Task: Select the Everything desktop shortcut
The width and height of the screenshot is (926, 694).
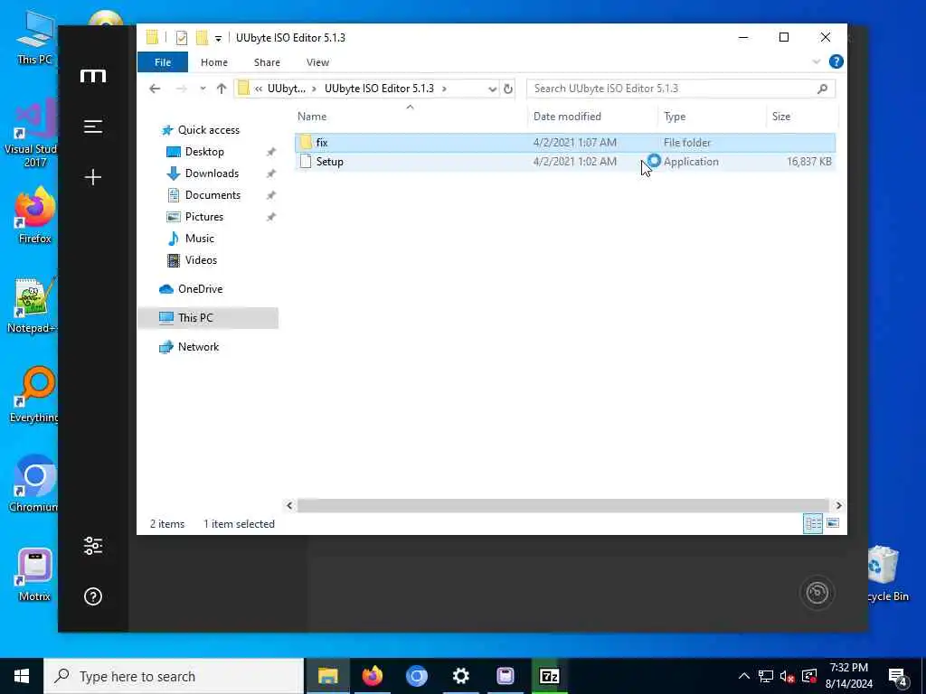Action: click(34, 394)
